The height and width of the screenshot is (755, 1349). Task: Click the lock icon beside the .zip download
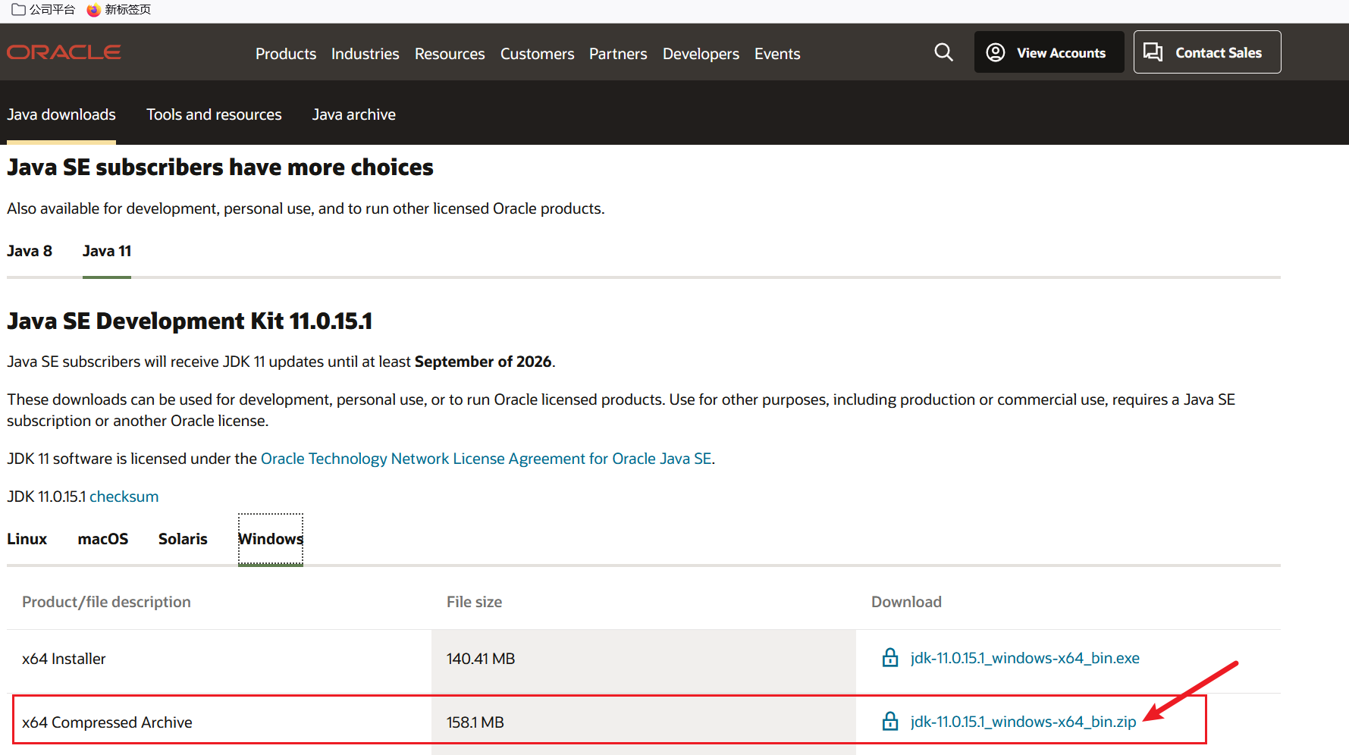click(x=890, y=721)
